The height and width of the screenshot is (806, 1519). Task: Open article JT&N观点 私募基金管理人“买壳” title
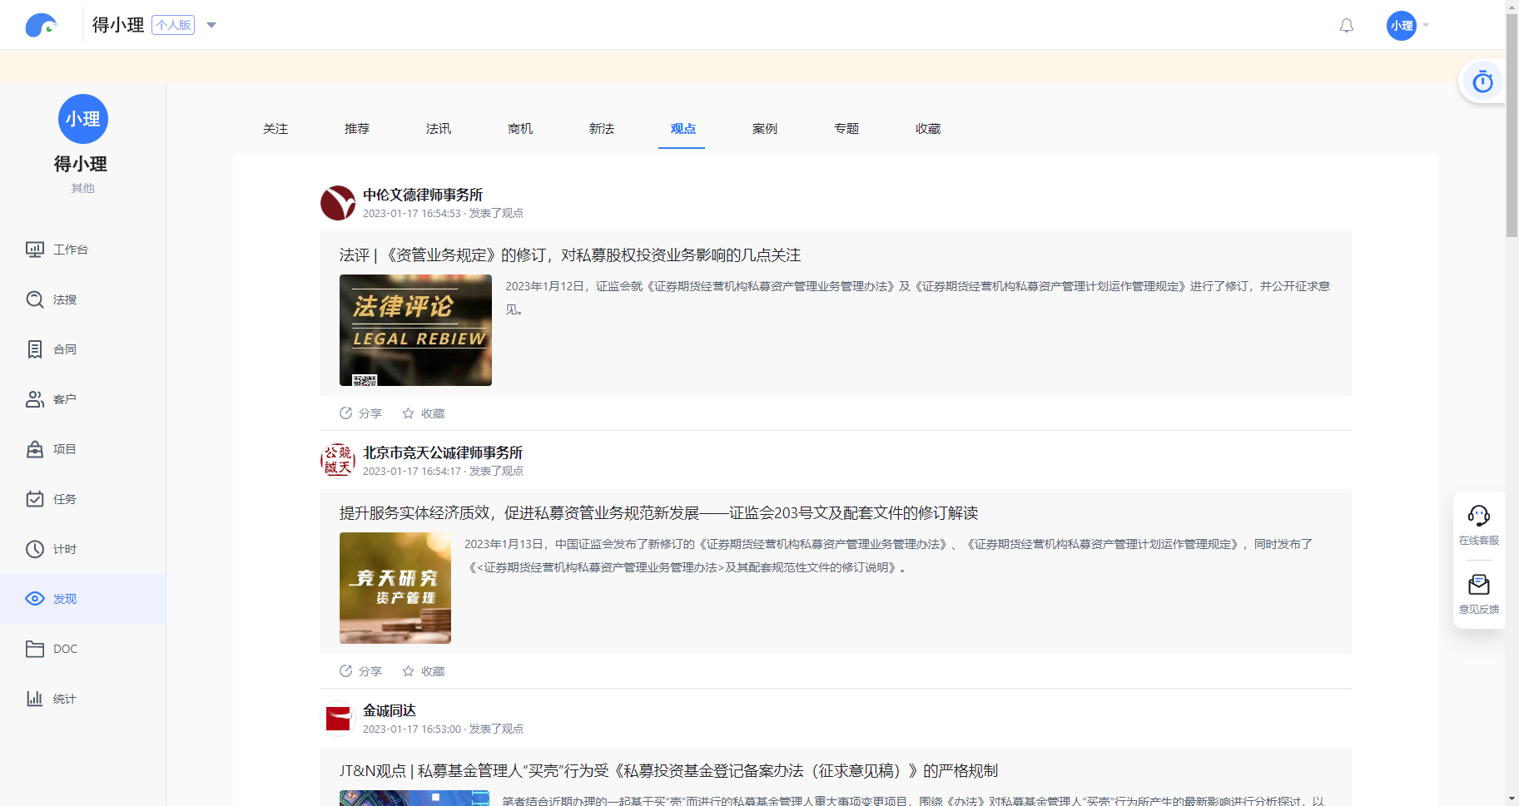click(x=668, y=771)
